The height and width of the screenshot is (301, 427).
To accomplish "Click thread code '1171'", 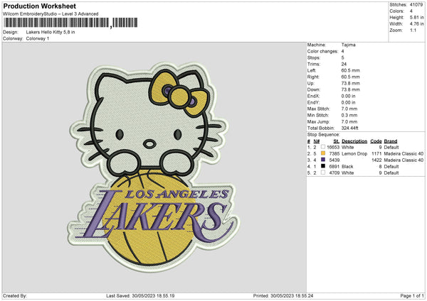I will 376,154.
